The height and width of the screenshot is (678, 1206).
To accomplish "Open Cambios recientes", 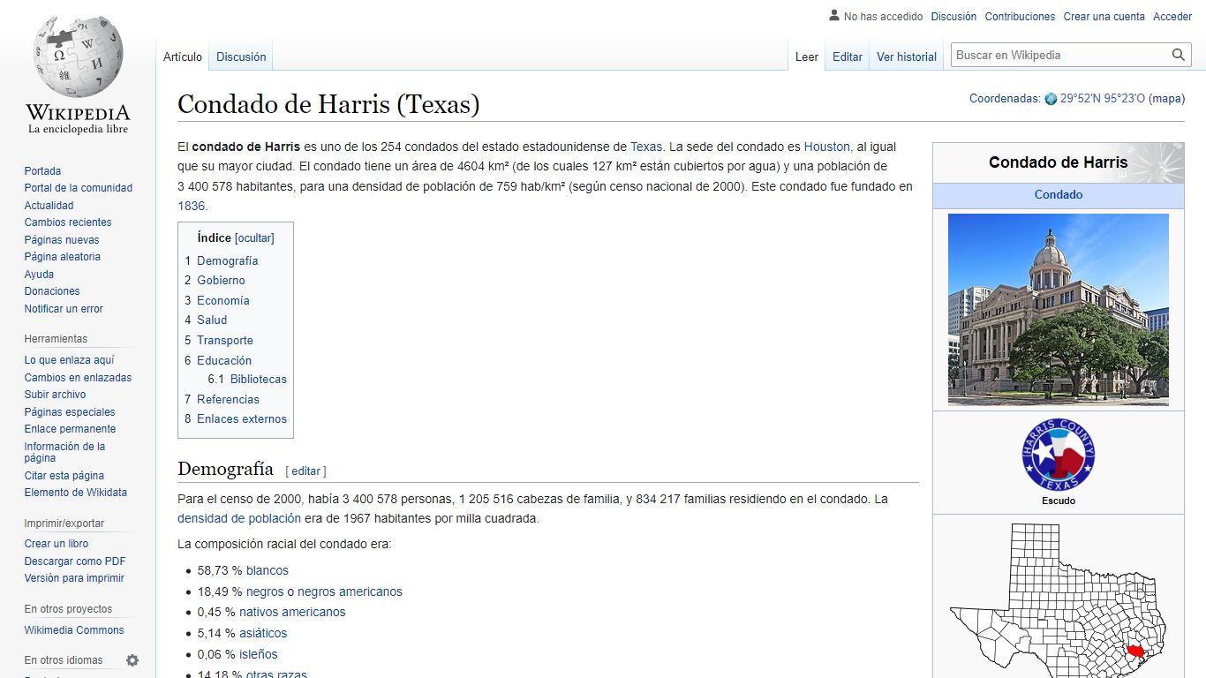I will click(68, 222).
